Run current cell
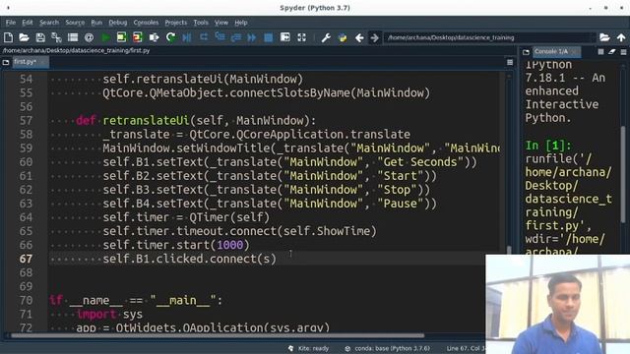 click(121, 37)
